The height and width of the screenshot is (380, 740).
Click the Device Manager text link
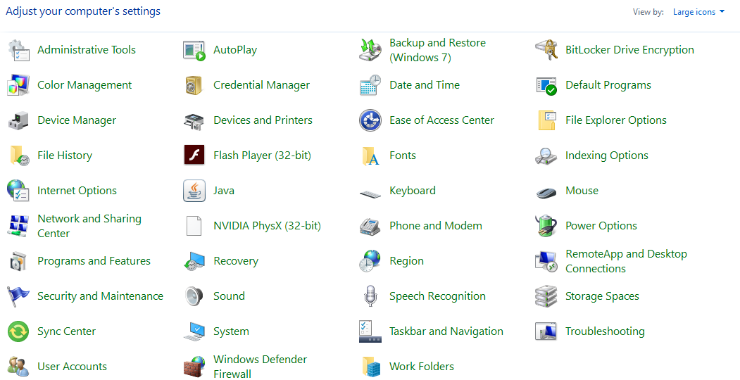pyautogui.click(x=77, y=121)
